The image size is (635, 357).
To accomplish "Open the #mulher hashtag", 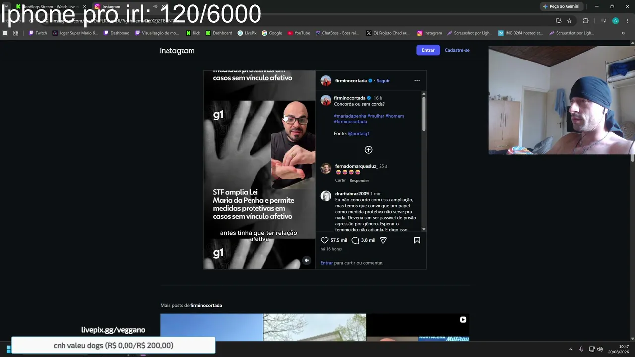I will (376, 116).
